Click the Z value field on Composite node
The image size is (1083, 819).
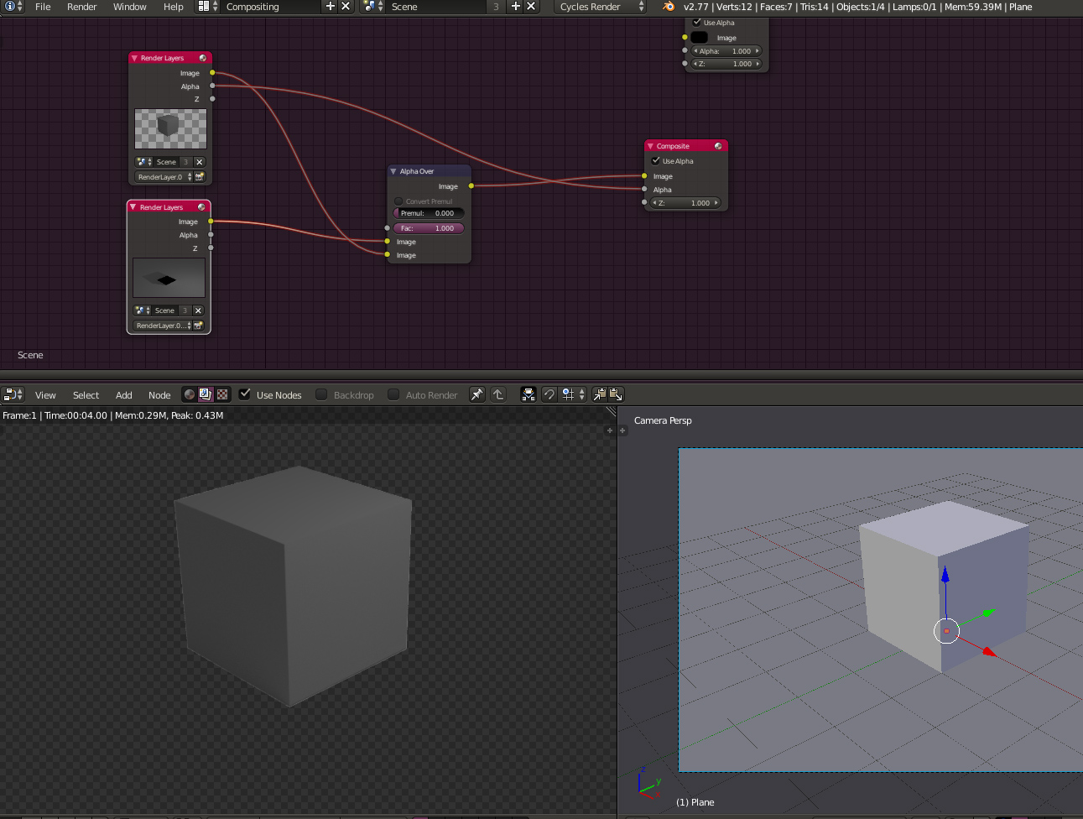click(x=686, y=203)
